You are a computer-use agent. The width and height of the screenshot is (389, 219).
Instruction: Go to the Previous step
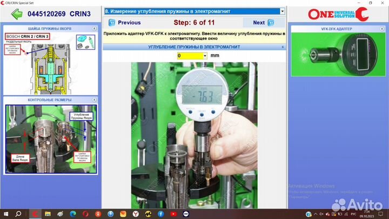[x=125, y=23]
